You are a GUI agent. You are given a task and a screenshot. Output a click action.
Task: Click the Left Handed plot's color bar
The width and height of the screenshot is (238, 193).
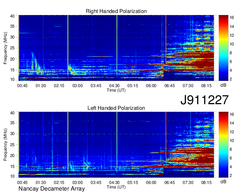223,145
